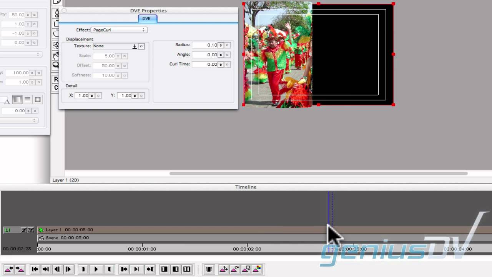Click the gradient slider triangle handle
This screenshot has height=277, width=492.
pyautogui.click(x=7, y=102)
